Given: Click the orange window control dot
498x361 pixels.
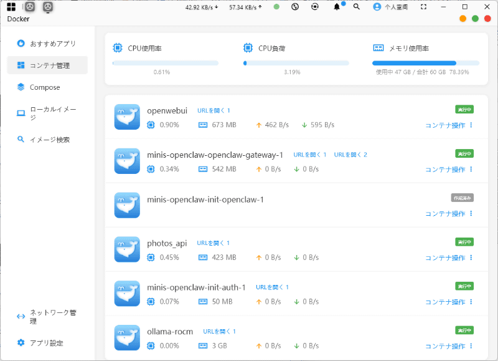Looking at the screenshot, I should (x=463, y=19).
